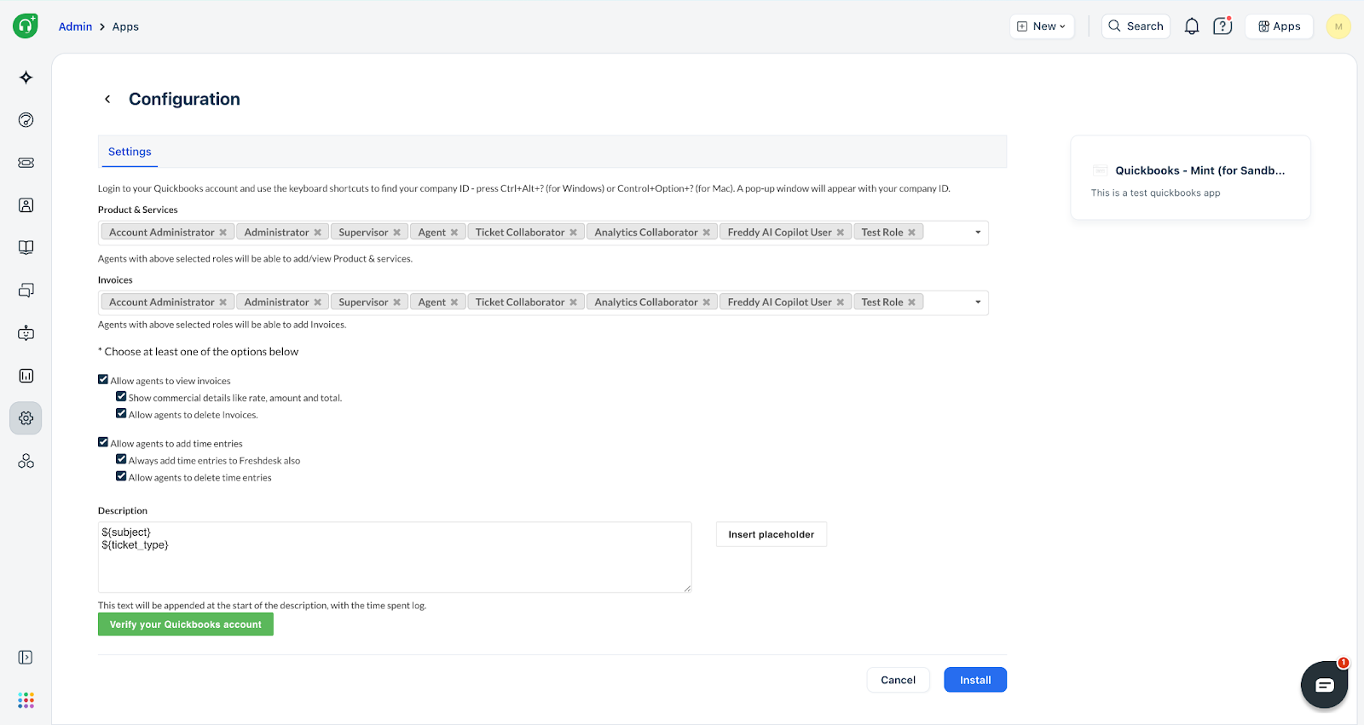Open the help question mark icon
The image size is (1364, 725).
(1222, 26)
